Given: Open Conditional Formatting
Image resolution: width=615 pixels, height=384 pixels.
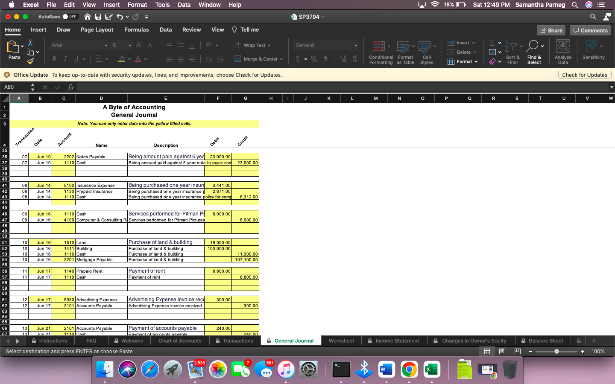Looking at the screenshot, I should point(381,52).
